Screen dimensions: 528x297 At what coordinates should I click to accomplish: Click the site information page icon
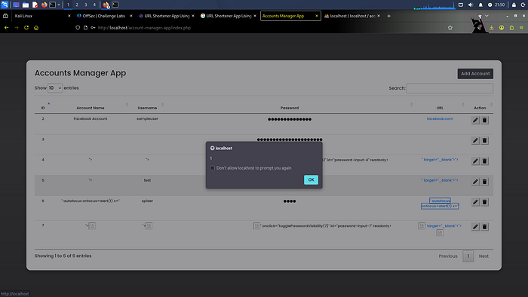[85, 28]
